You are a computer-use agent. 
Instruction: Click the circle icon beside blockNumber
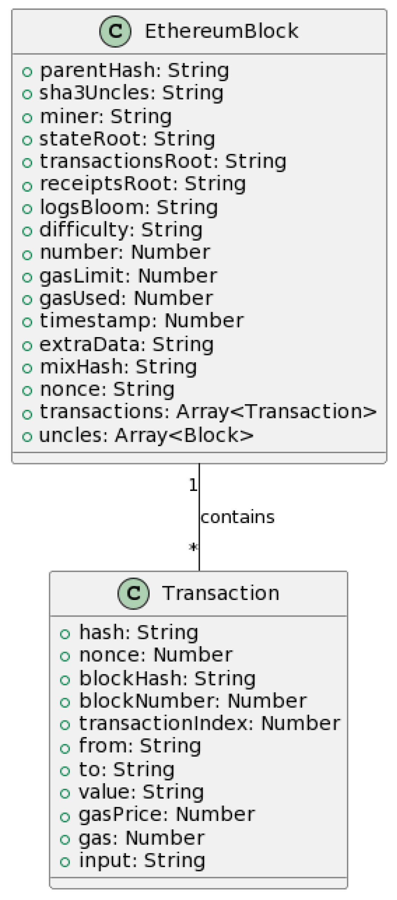[65, 702]
